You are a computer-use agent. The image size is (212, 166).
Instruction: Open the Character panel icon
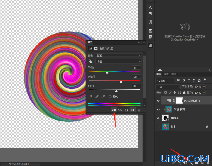pos(150,8)
